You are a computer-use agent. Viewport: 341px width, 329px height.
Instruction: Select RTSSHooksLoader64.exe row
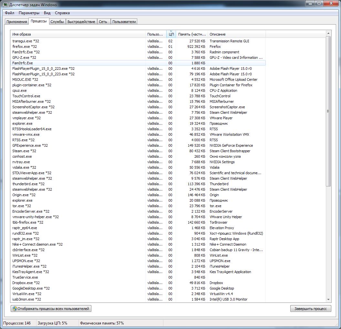point(138,129)
